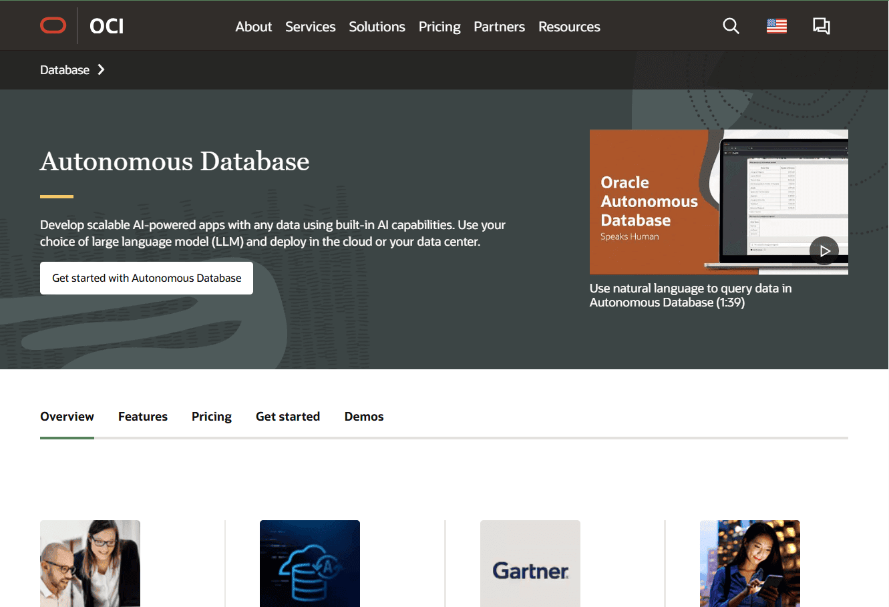Click Get started with Autonomous Database
This screenshot has width=889, height=607.
click(x=146, y=278)
